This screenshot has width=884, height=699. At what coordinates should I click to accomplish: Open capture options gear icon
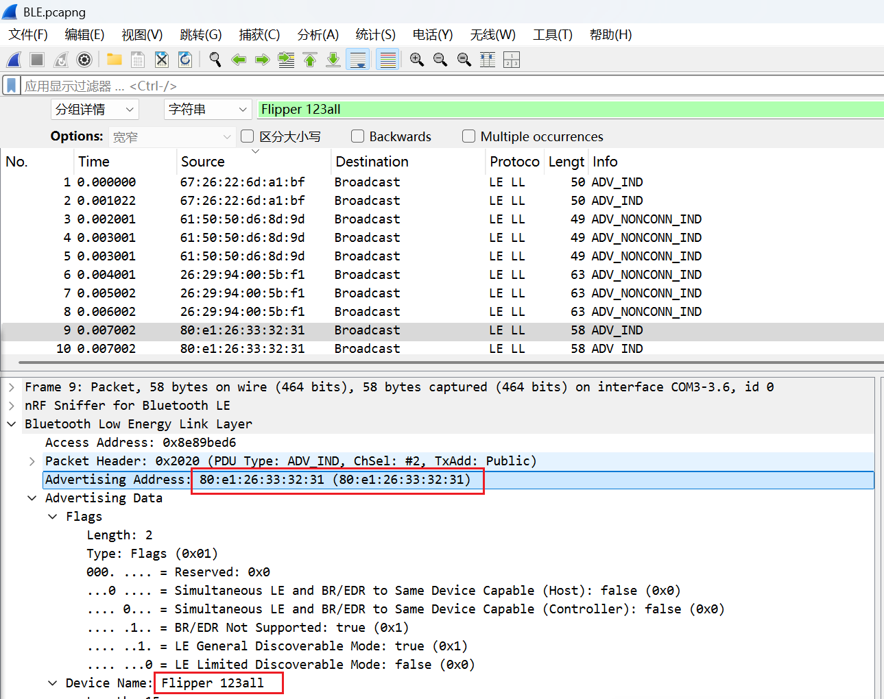coord(84,60)
